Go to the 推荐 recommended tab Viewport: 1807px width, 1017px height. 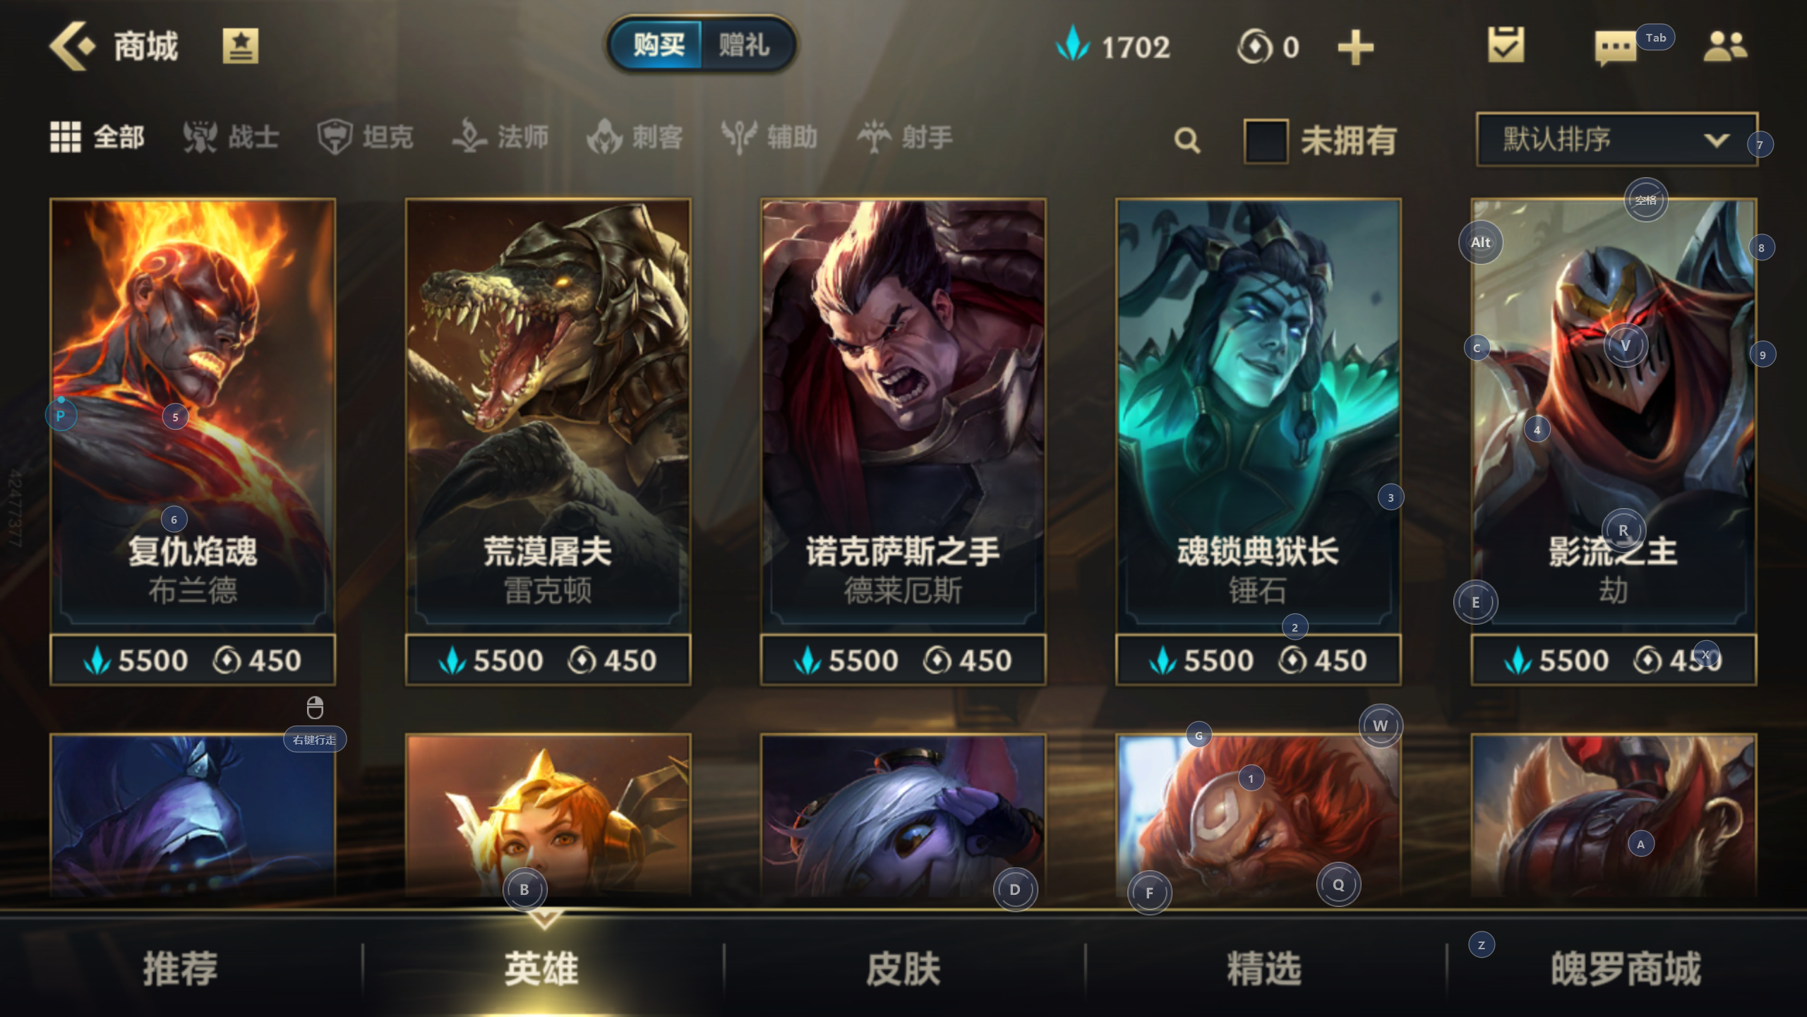point(181,968)
